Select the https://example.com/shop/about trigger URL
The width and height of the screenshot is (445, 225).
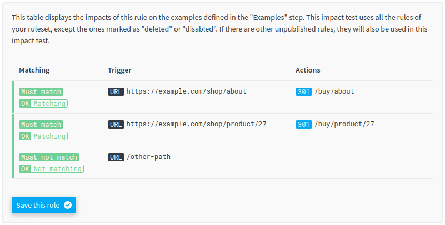point(186,91)
